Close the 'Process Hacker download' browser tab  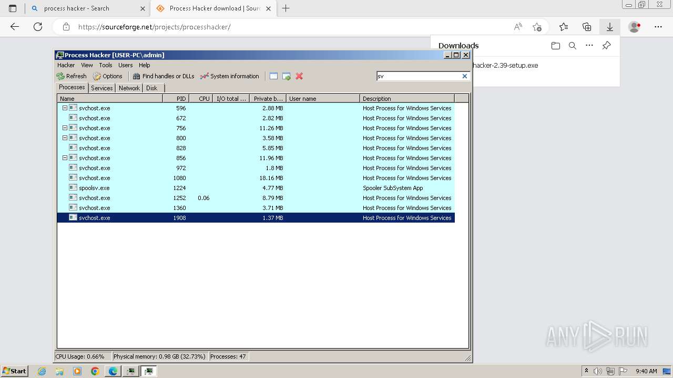pos(269,8)
